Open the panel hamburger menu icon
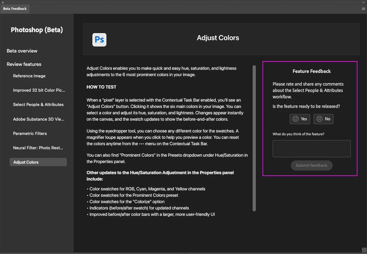This screenshot has width=367, height=254. (363, 9)
